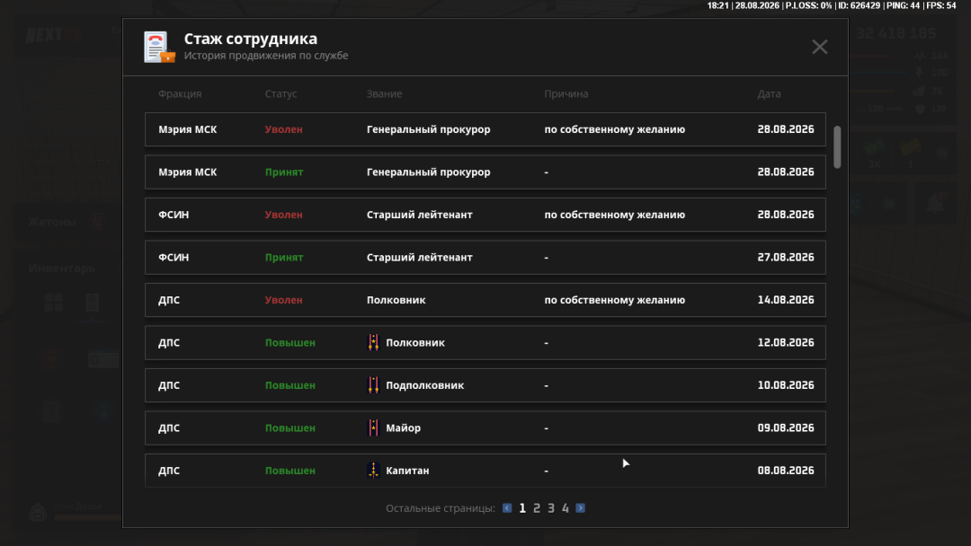The height and width of the screenshot is (546, 971).
Task: Click the Дата column header
Action: (769, 94)
